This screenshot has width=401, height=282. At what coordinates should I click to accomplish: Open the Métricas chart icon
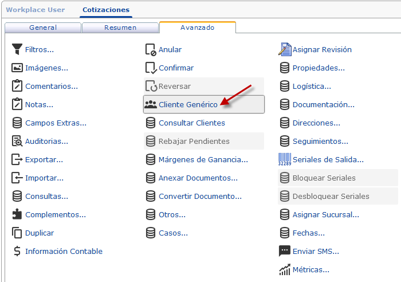284,269
